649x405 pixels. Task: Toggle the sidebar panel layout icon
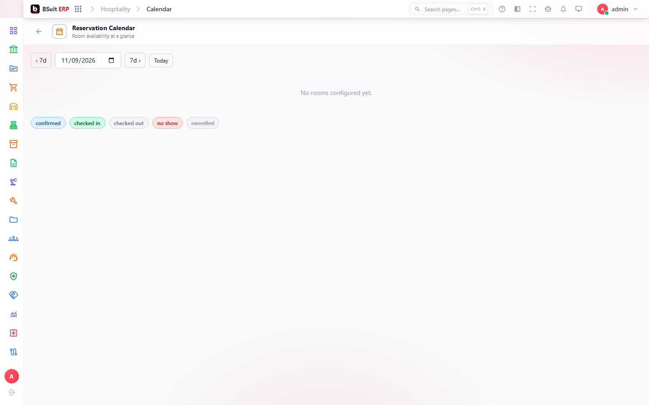tap(517, 9)
